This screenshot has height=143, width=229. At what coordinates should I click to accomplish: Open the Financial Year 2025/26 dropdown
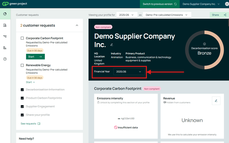[x=129, y=72]
